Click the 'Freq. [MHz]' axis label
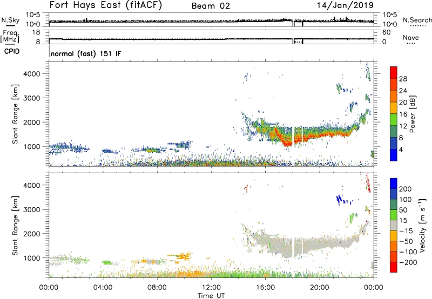The width and height of the screenshot is (432, 299). click(10, 36)
